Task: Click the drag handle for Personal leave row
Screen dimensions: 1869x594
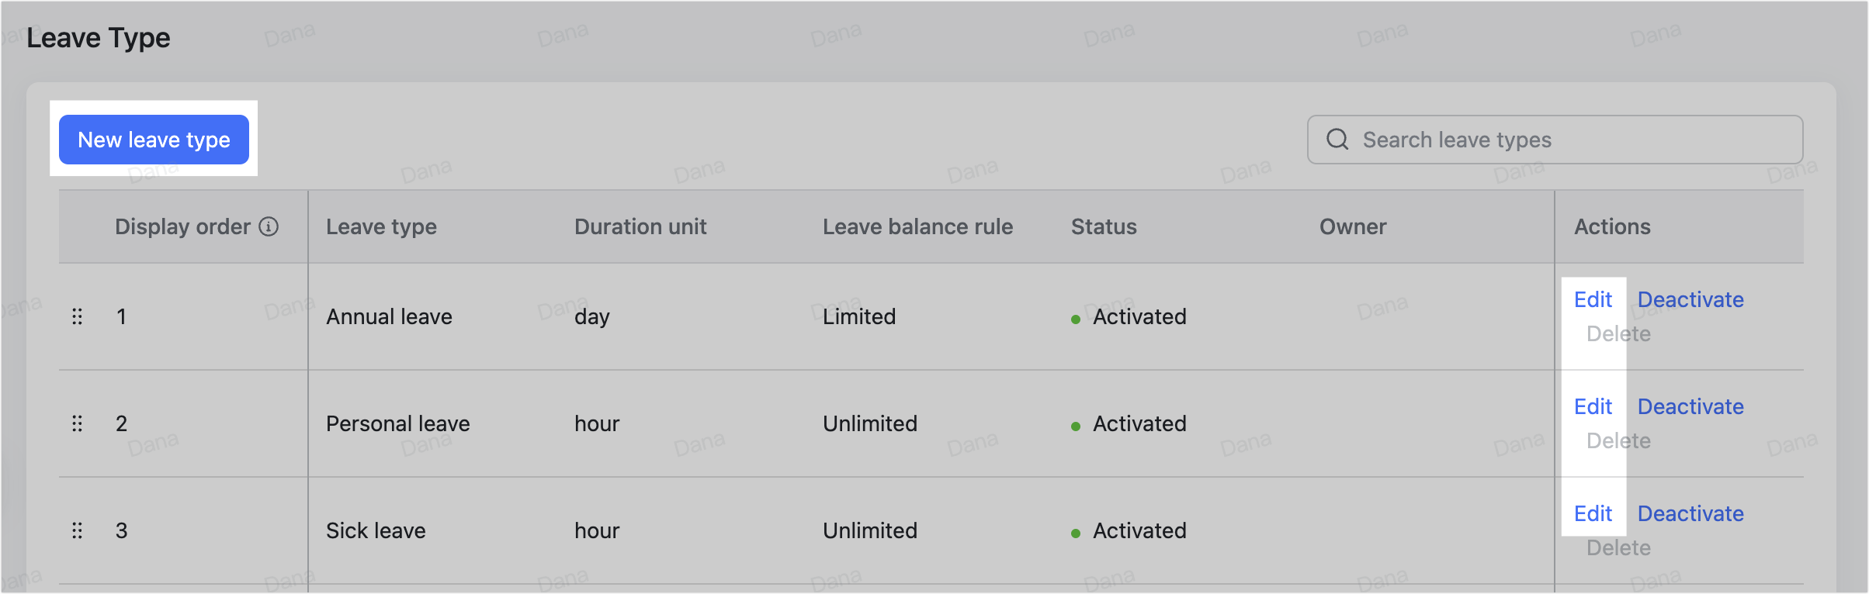Action: click(77, 423)
